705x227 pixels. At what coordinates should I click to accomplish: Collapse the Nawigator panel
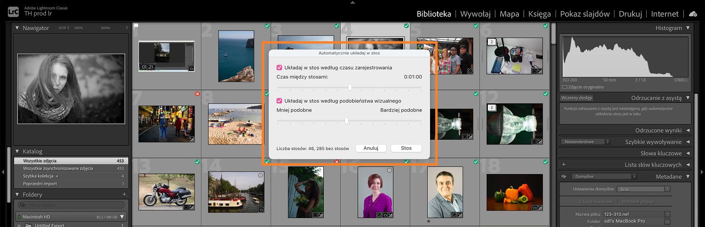click(x=17, y=28)
